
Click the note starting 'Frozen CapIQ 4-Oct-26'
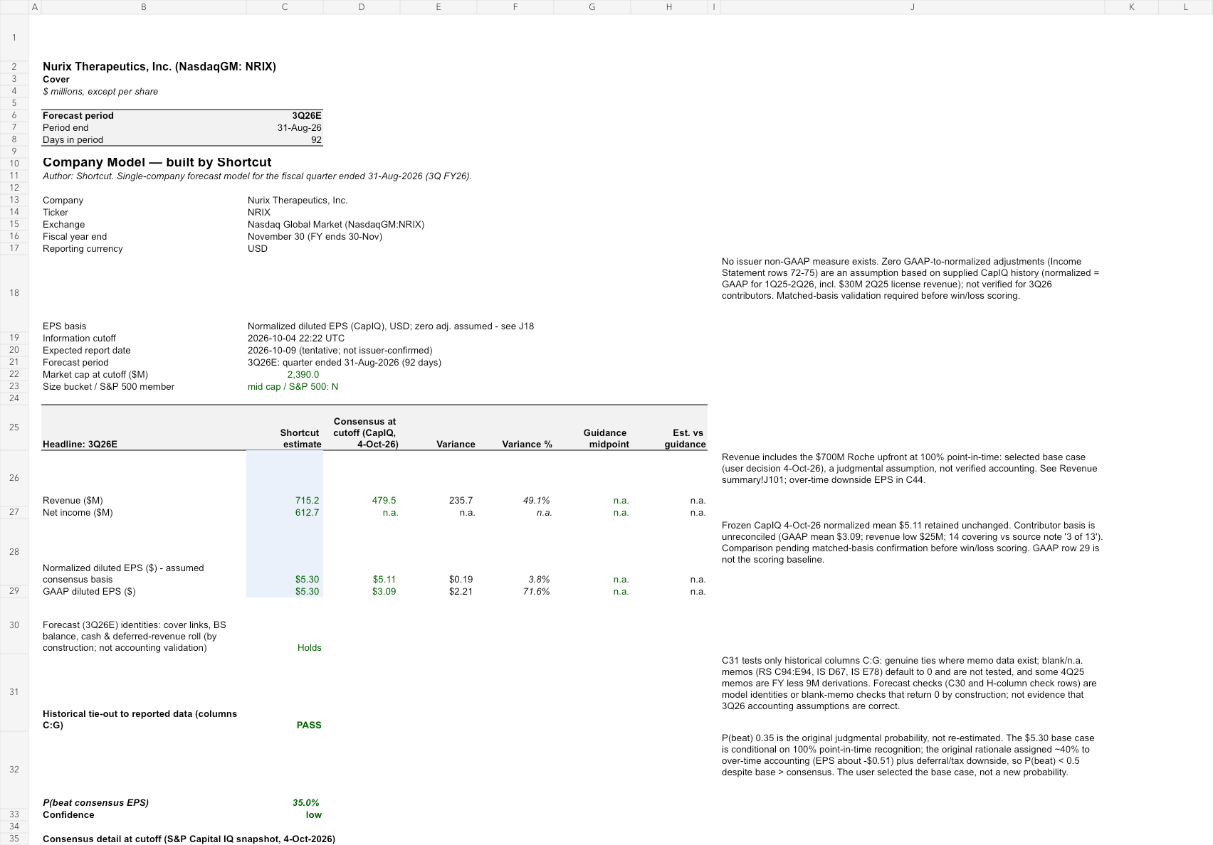tap(912, 542)
